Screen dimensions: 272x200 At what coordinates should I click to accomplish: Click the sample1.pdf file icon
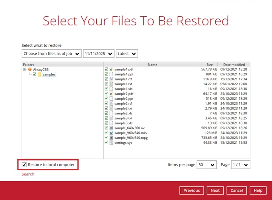click(x=111, y=69)
